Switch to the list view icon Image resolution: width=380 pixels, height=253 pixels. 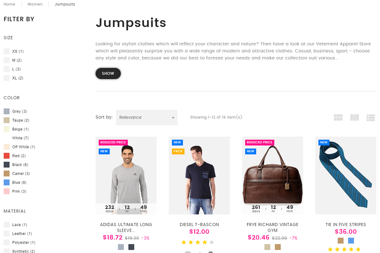pyautogui.click(x=370, y=117)
